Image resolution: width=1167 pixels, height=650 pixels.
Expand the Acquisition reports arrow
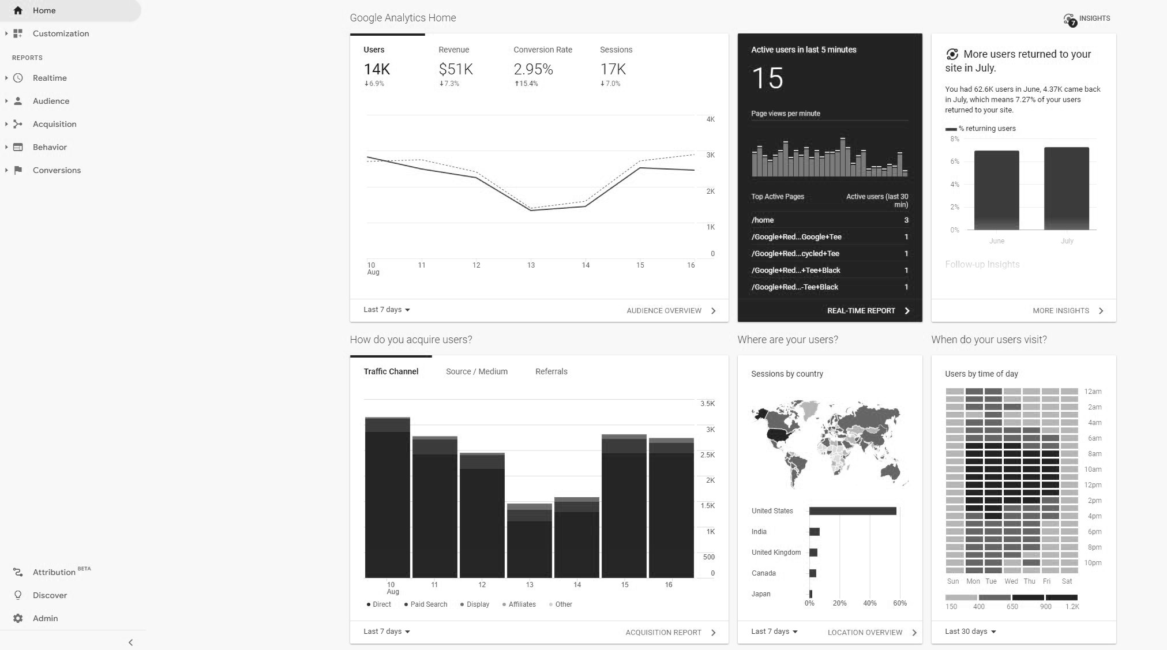[x=6, y=124]
